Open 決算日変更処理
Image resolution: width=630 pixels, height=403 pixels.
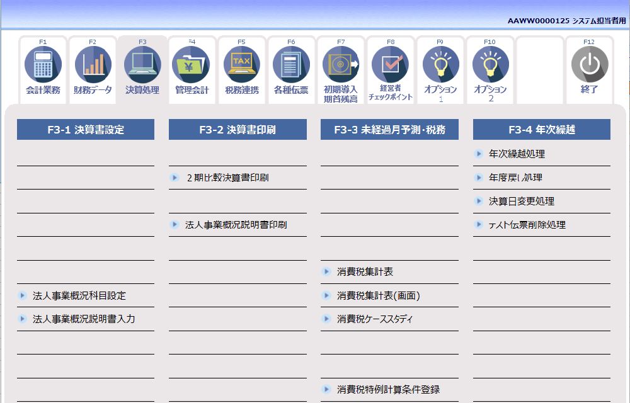tap(508, 201)
